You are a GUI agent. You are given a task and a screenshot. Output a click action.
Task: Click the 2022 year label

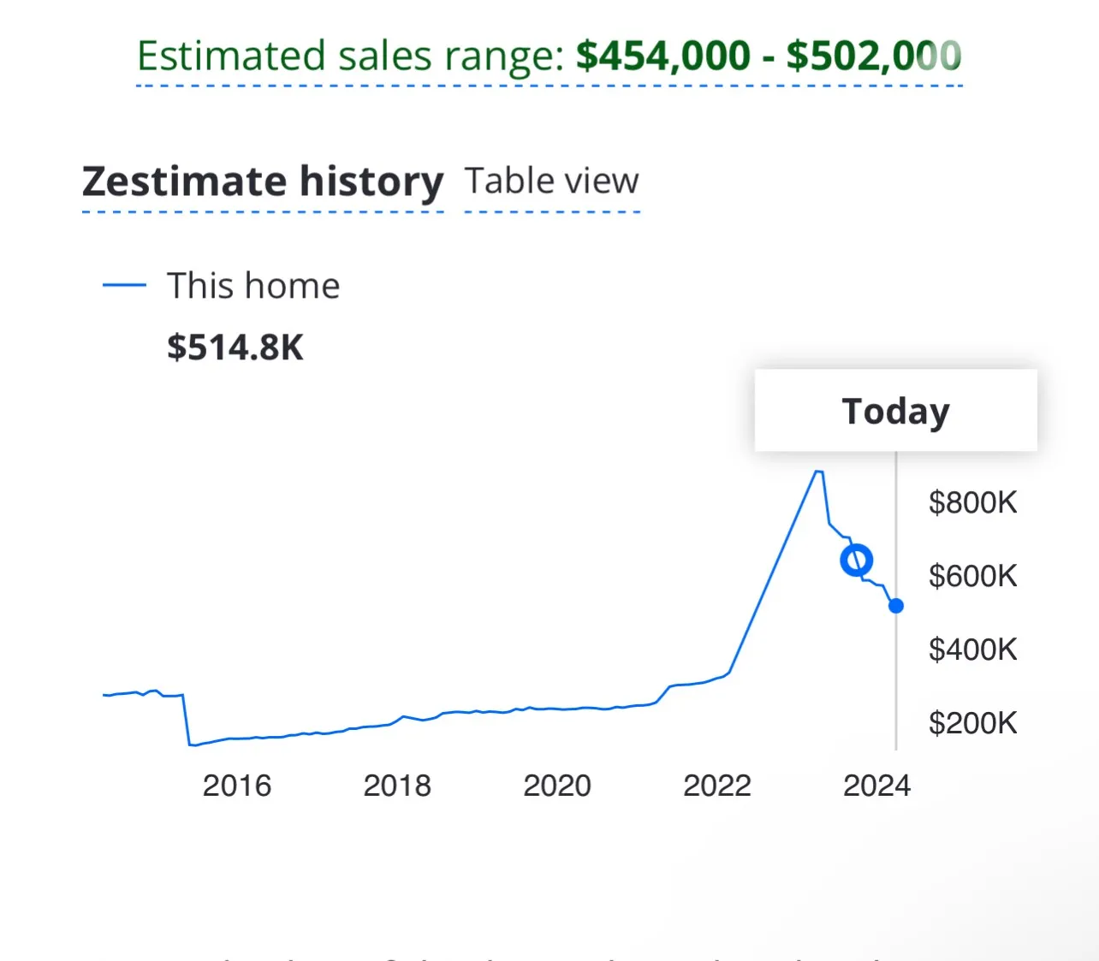pyautogui.click(x=717, y=786)
